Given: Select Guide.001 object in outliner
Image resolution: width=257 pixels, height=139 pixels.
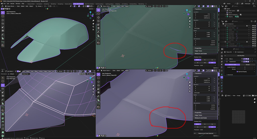Looking at the screenshot, I should tap(231, 32).
